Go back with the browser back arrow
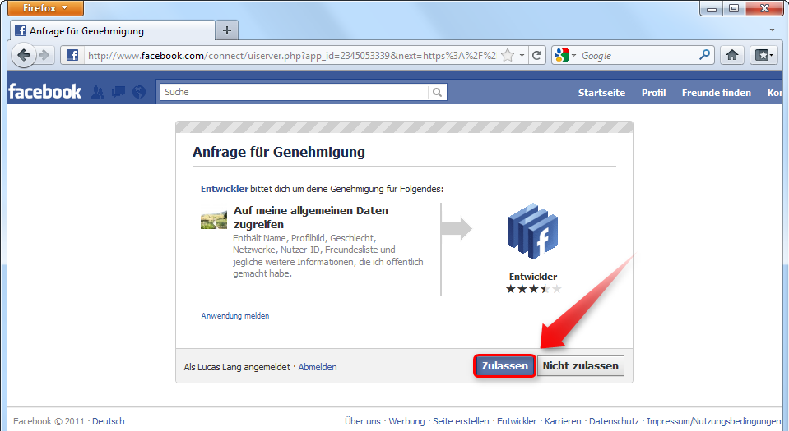This screenshot has width=789, height=431. point(23,55)
